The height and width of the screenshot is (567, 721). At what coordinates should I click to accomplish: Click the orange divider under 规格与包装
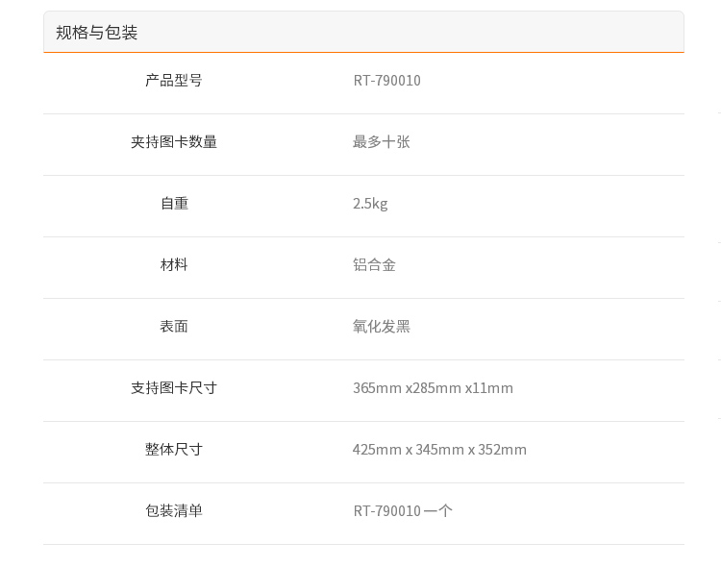click(x=363, y=53)
